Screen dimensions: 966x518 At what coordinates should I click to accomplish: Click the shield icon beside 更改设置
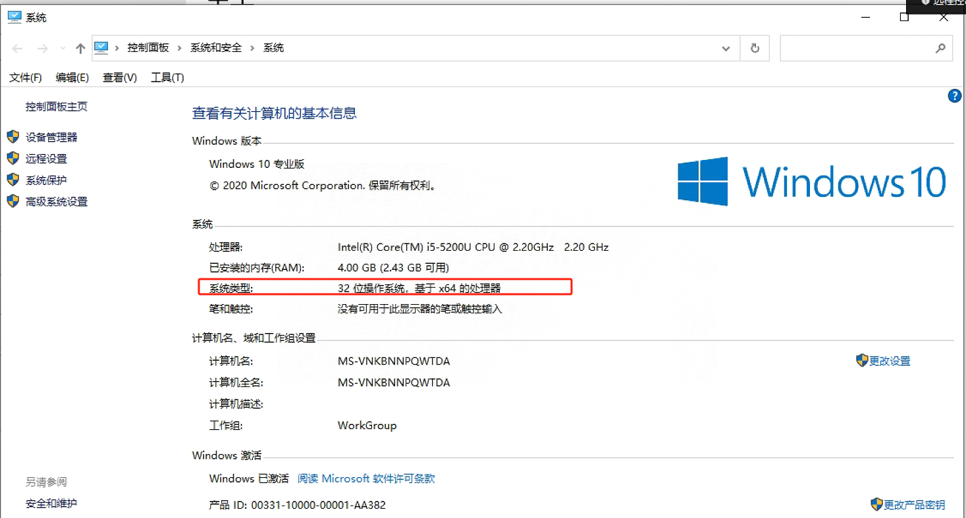[862, 360]
